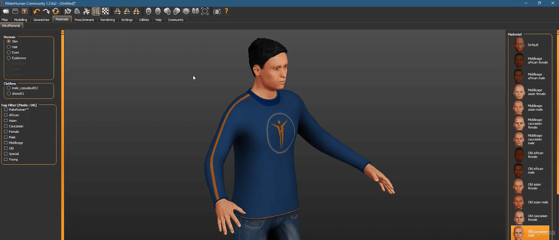The height and width of the screenshot is (240, 559).
Task: Switch to front head view icon
Action: [x=149, y=11]
